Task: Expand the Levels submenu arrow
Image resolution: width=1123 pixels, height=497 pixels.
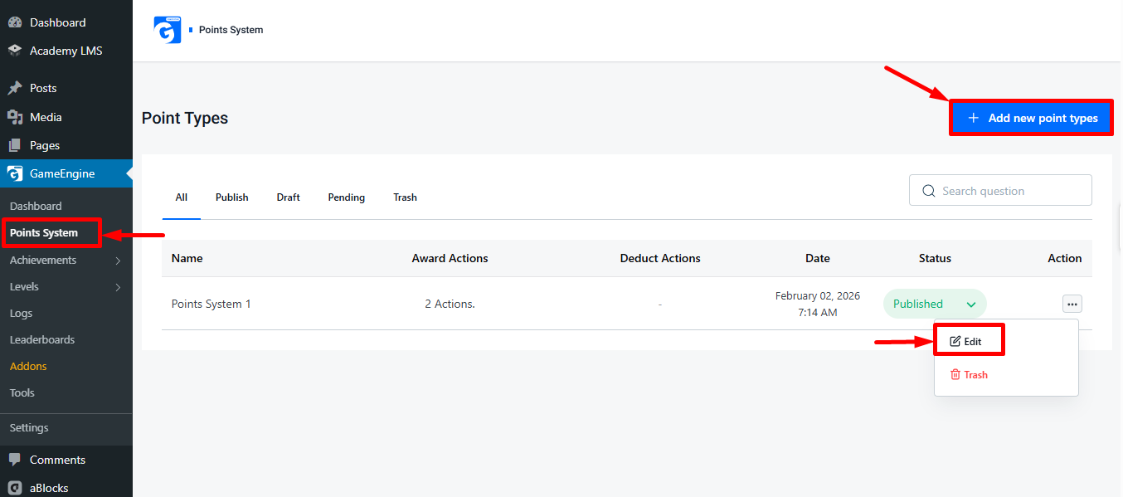Action: (118, 287)
